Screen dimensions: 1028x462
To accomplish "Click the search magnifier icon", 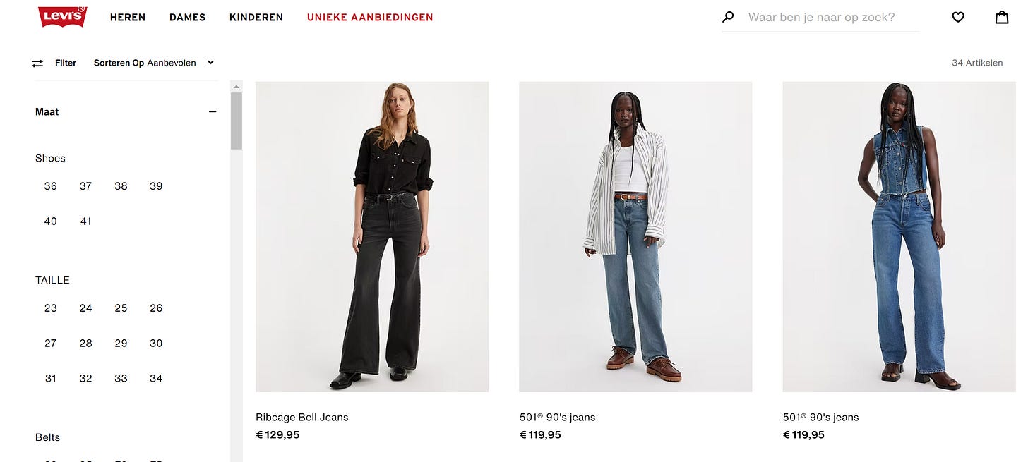I will point(728,17).
